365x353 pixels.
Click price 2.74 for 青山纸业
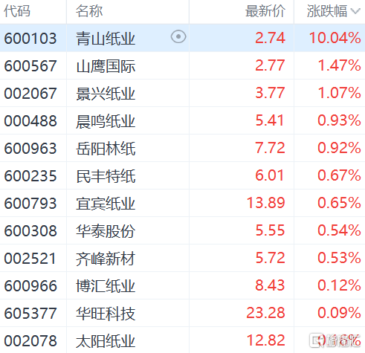271,38
